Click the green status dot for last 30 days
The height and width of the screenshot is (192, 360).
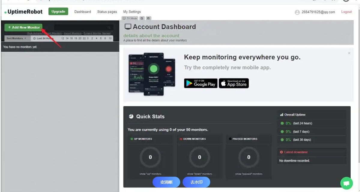click(x=282, y=140)
